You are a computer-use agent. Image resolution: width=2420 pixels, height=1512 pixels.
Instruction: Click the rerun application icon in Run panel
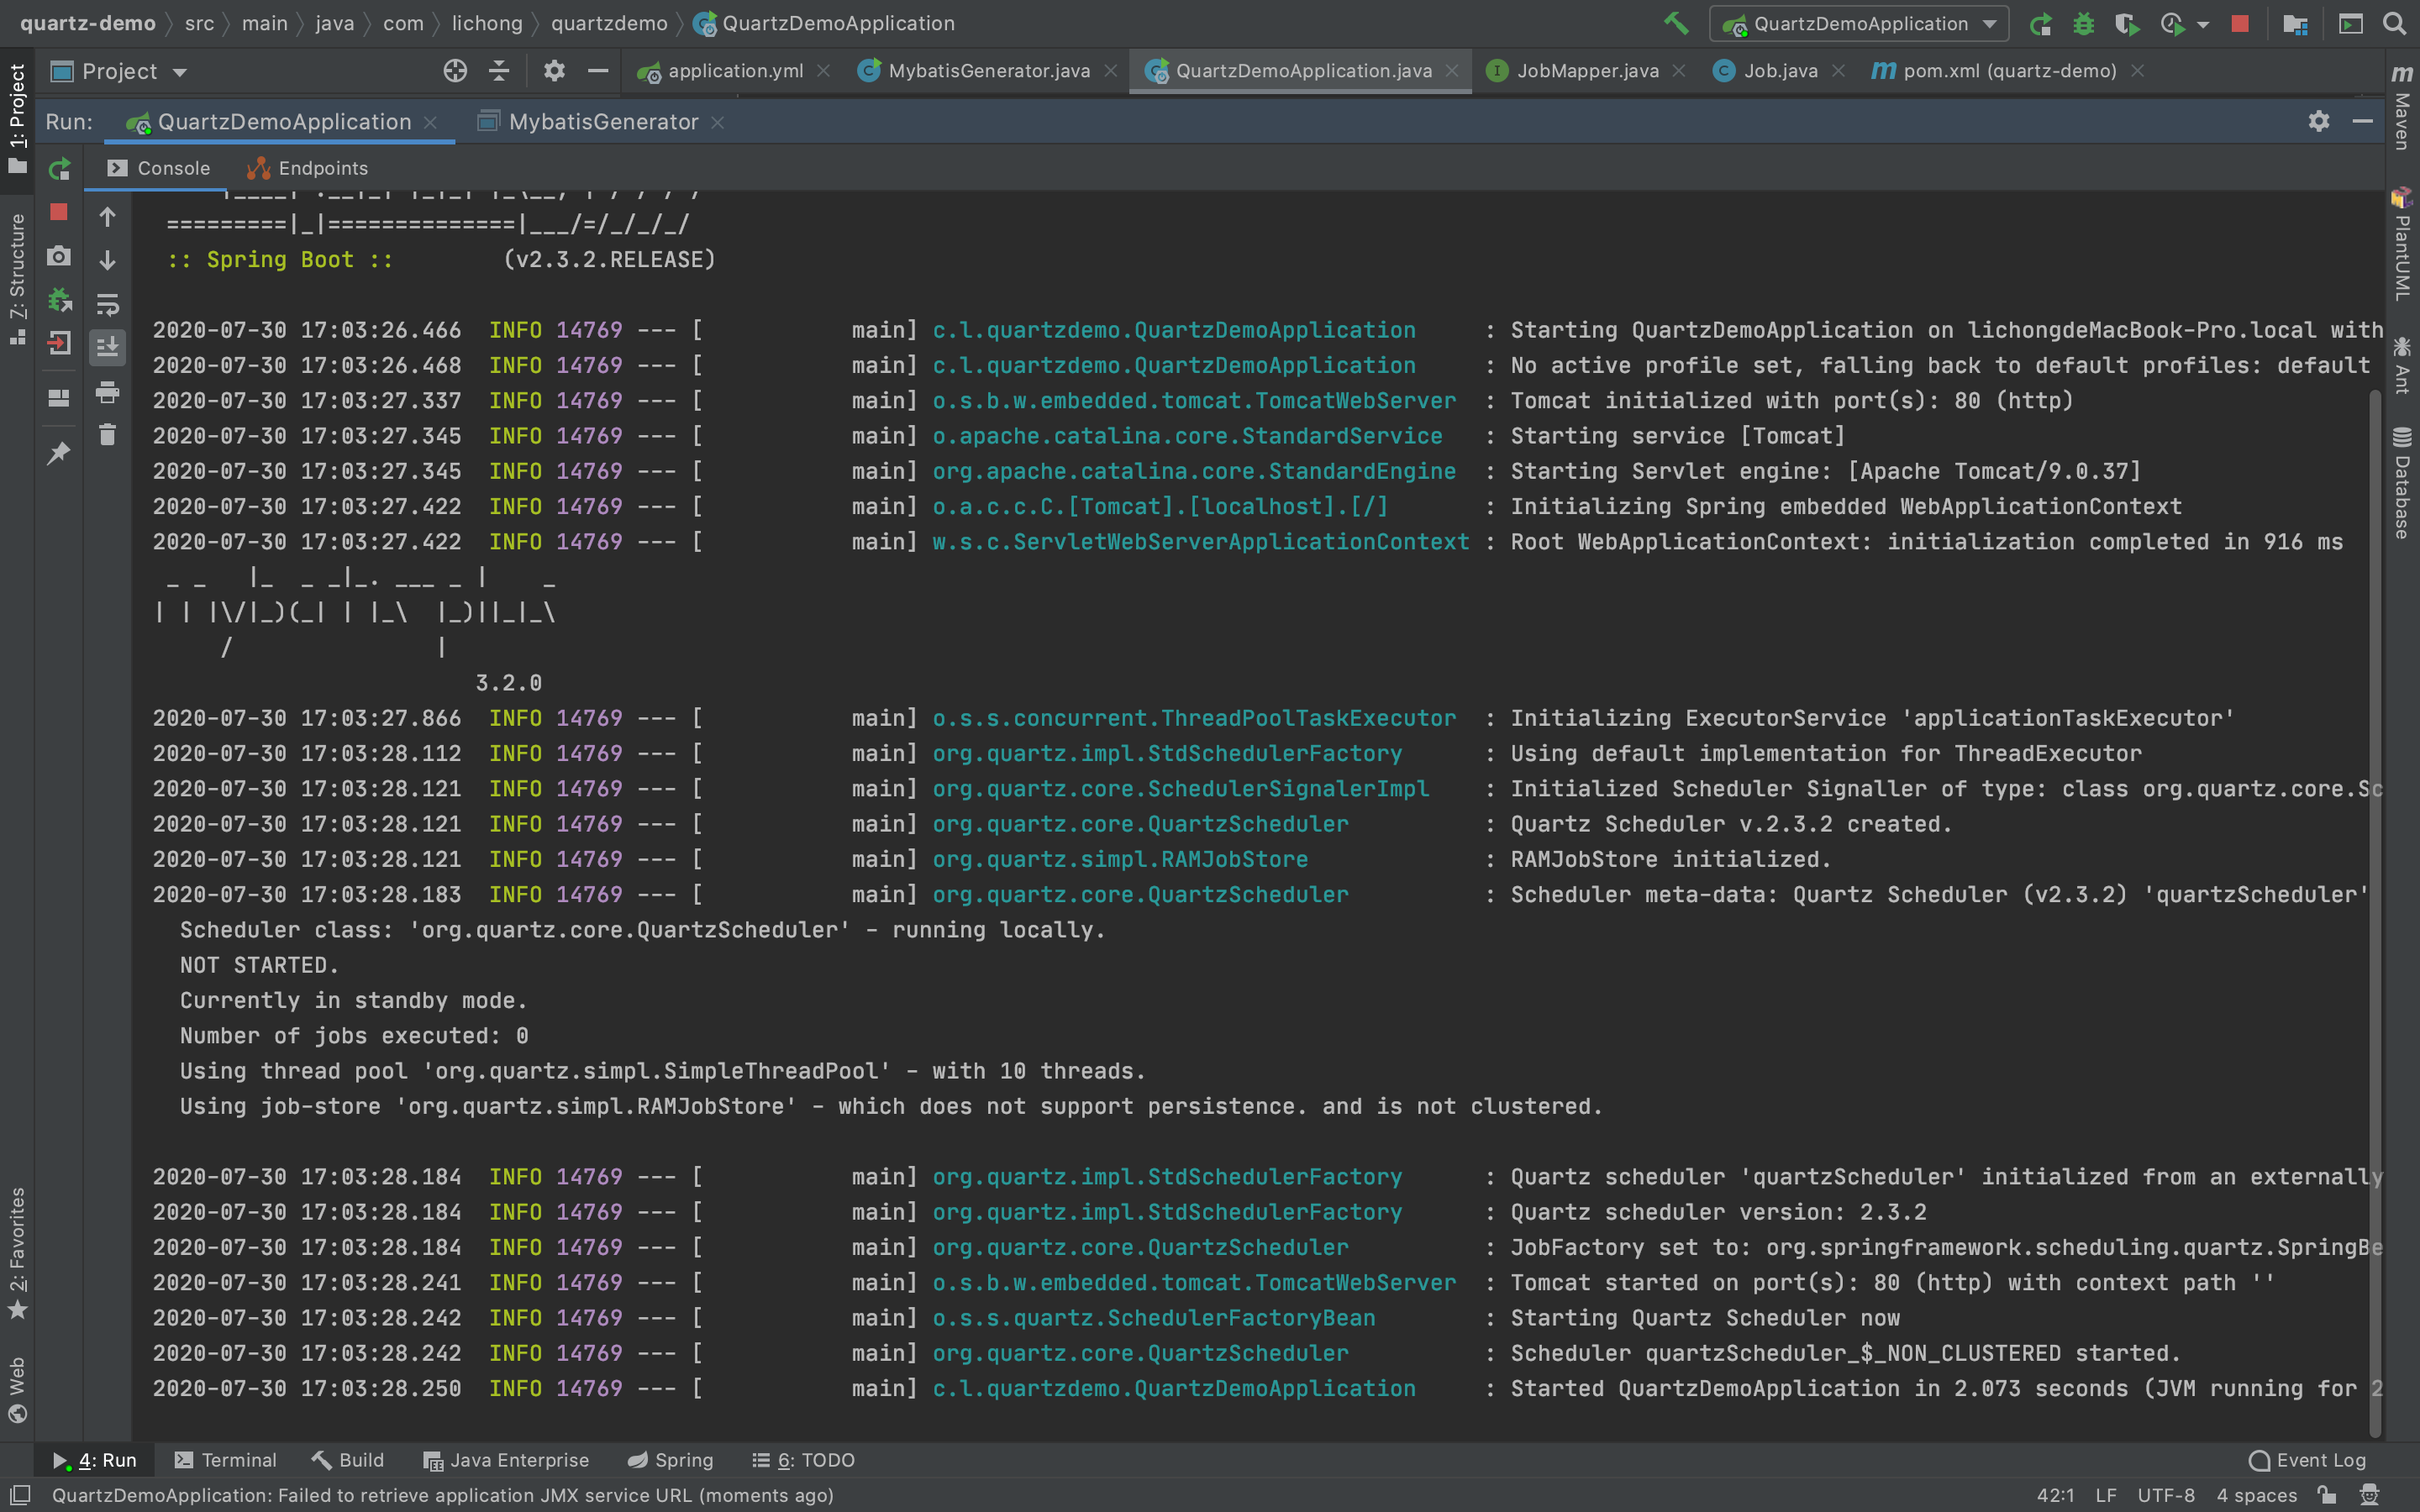[60, 169]
